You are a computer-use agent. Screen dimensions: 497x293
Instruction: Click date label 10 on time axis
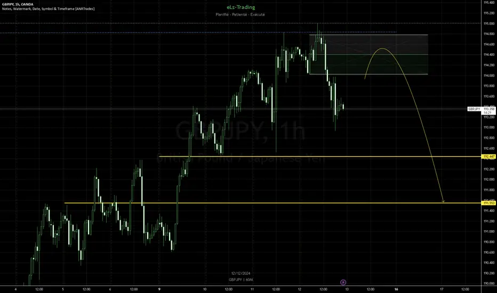point(205,289)
